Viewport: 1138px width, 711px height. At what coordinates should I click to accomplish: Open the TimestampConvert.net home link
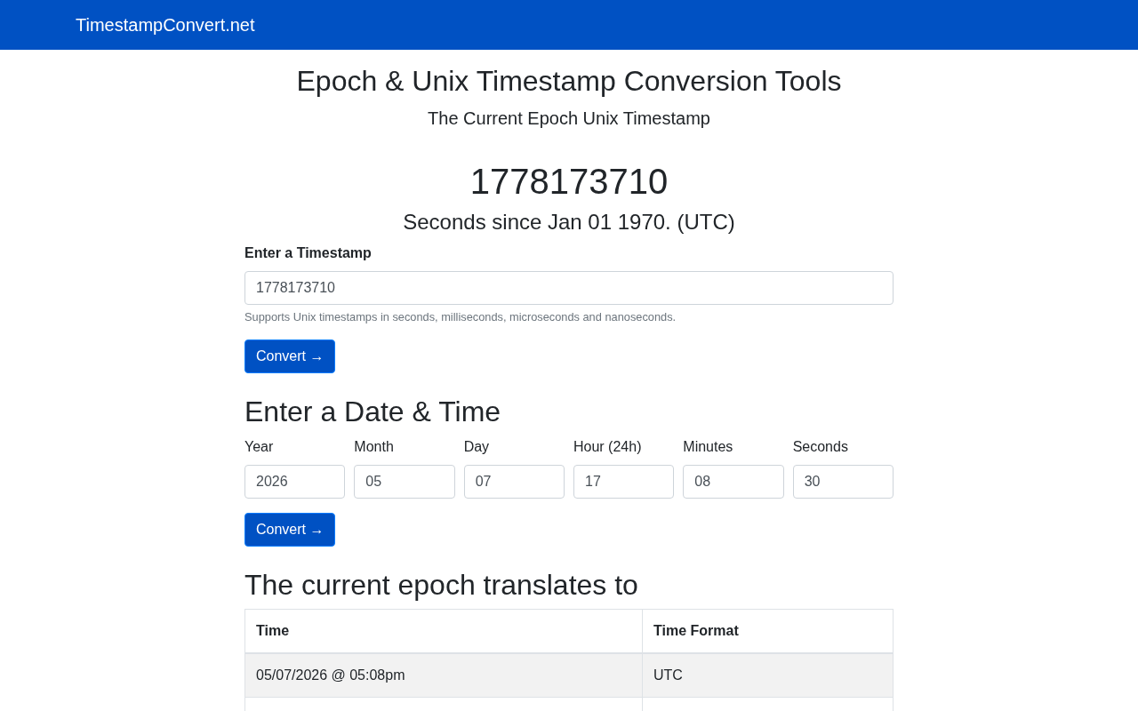tap(164, 25)
